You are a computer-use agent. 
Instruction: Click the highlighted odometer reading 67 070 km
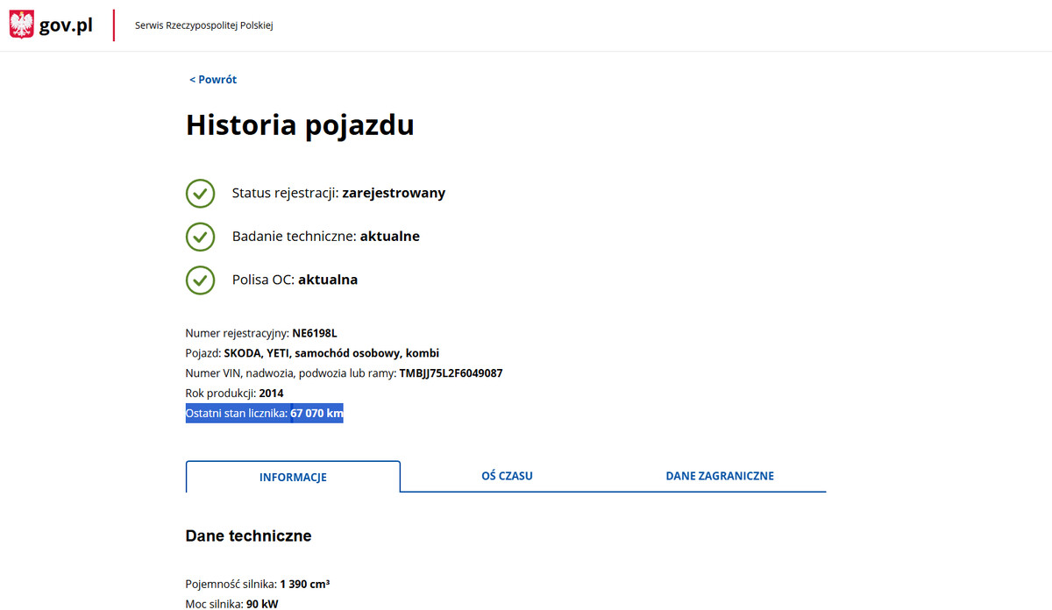coord(316,414)
